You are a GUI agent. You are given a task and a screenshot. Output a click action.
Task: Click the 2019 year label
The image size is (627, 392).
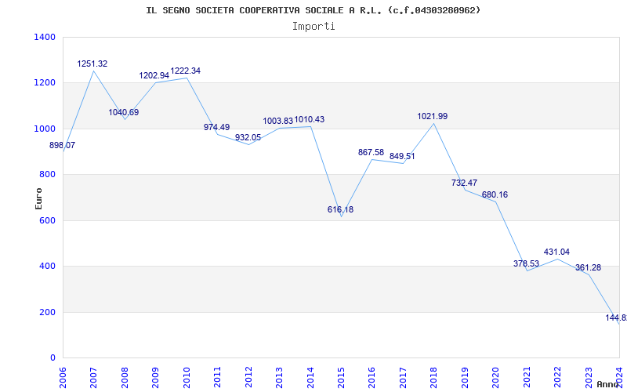click(464, 377)
